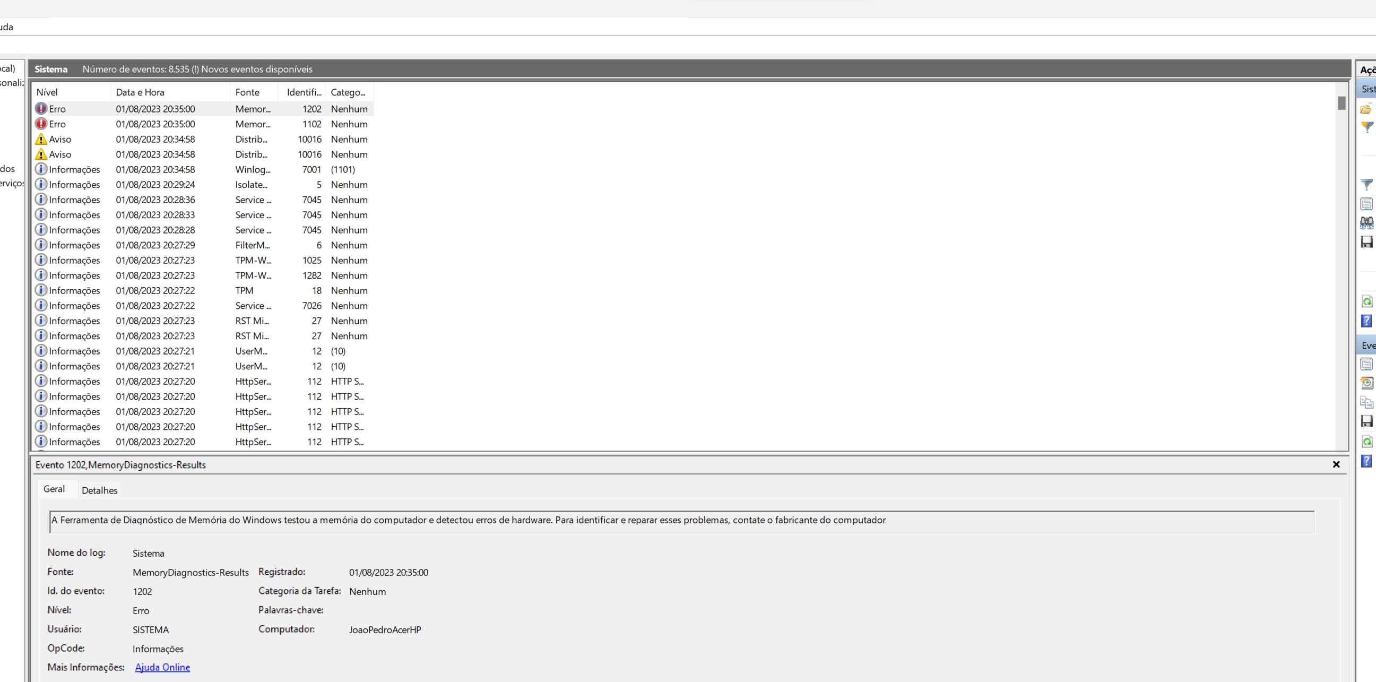Click the create custom view funnel icon

(x=1366, y=127)
